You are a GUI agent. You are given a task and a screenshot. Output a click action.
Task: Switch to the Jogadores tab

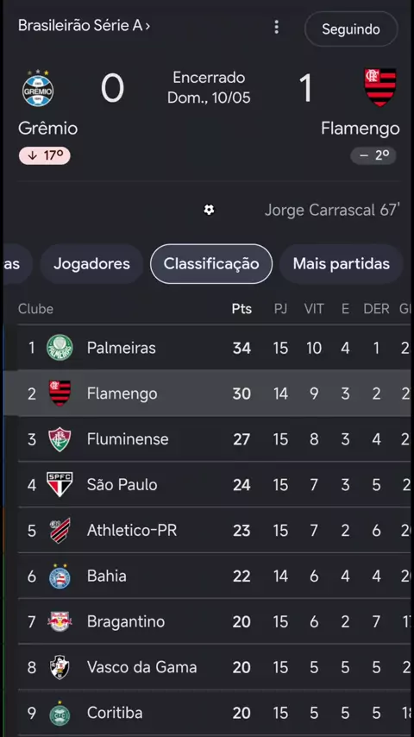coord(91,264)
